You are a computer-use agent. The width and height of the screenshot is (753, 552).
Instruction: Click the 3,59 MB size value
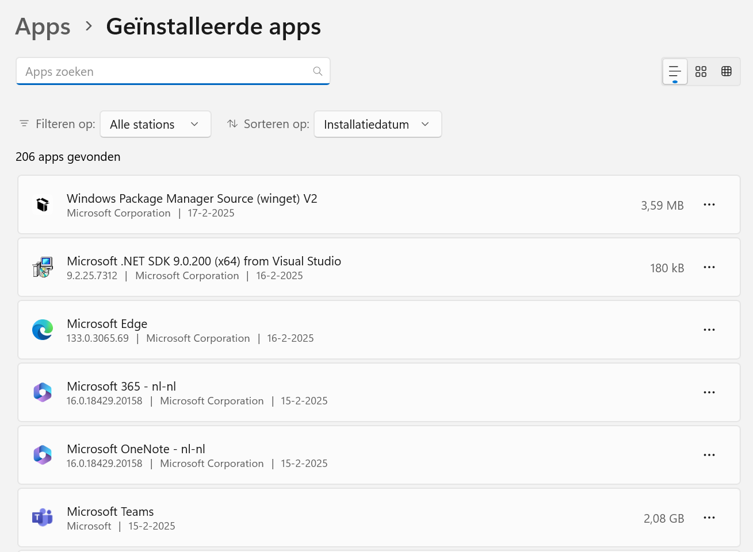(x=662, y=206)
